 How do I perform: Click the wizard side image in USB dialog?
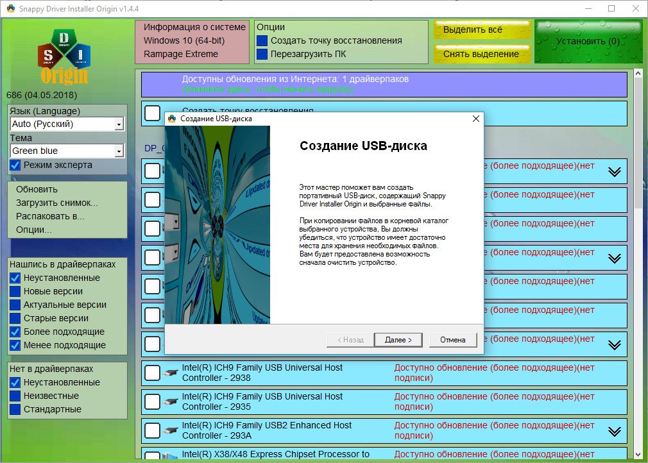[x=217, y=224]
